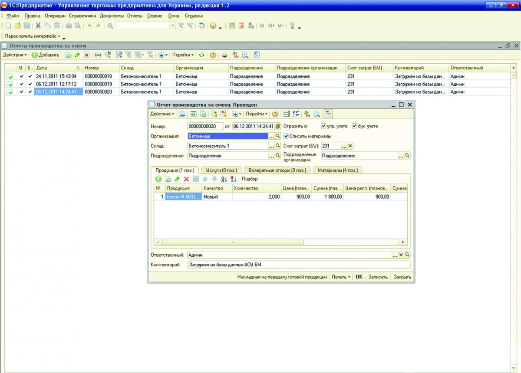Click Закрыть button in document window

(x=402, y=277)
